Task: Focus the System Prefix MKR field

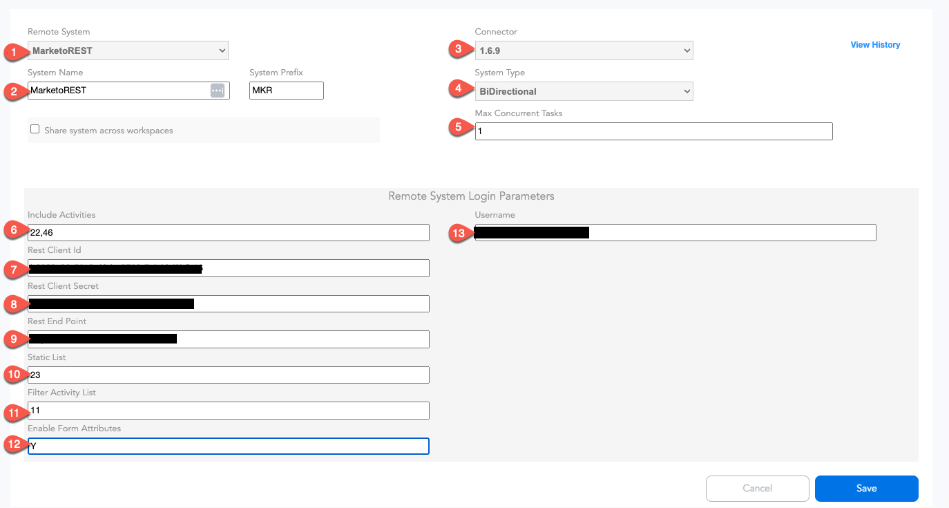Action: 286,91
